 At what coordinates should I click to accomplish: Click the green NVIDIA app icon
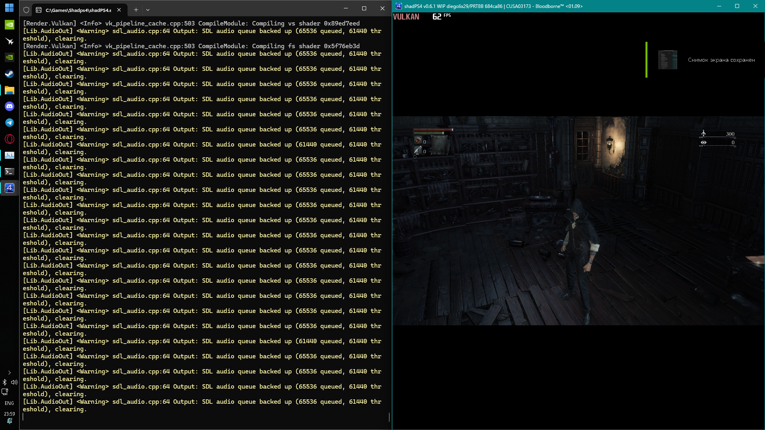tap(9, 25)
